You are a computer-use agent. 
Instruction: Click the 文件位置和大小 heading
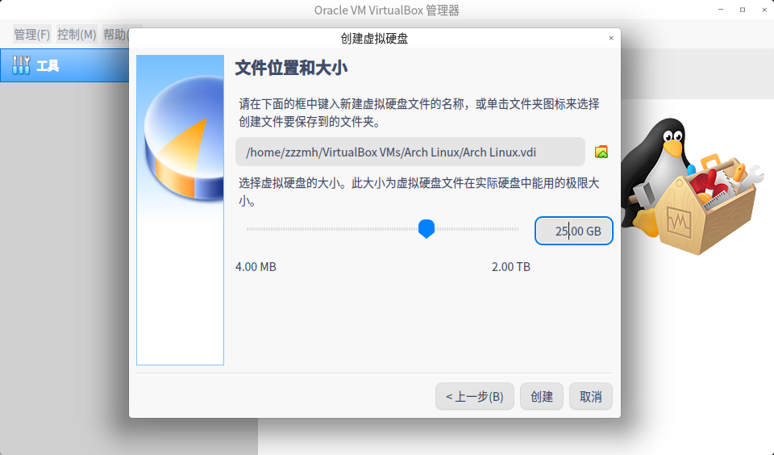point(291,68)
